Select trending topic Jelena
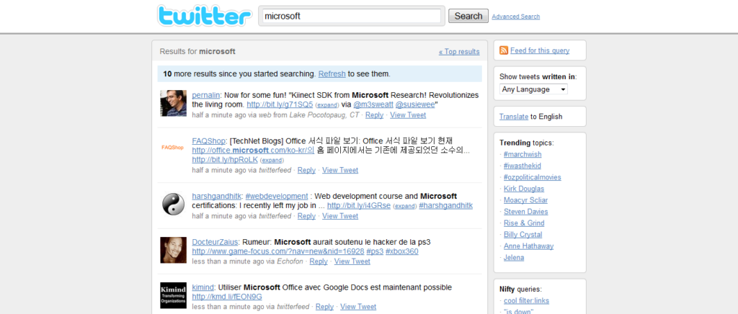Viewport: 738px width, 314px height. tap(514, 258)
